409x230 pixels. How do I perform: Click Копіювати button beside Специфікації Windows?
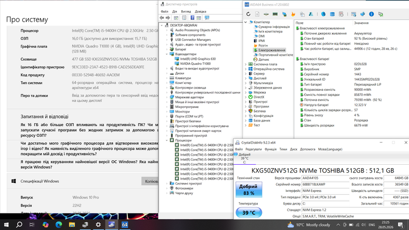click(150, 181)
